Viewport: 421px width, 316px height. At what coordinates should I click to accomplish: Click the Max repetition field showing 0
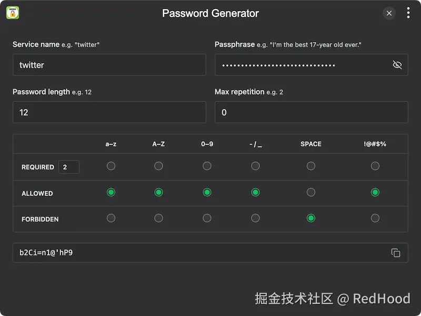pyautogui.click(x=311, y=112)
